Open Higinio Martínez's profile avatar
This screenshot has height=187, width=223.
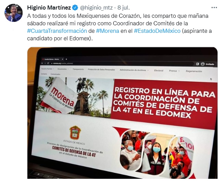point(13,13)
